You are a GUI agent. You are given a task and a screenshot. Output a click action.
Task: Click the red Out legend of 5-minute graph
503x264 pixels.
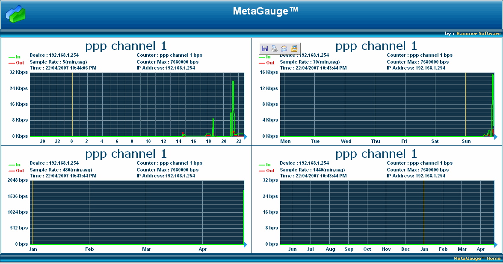[16, 63]
